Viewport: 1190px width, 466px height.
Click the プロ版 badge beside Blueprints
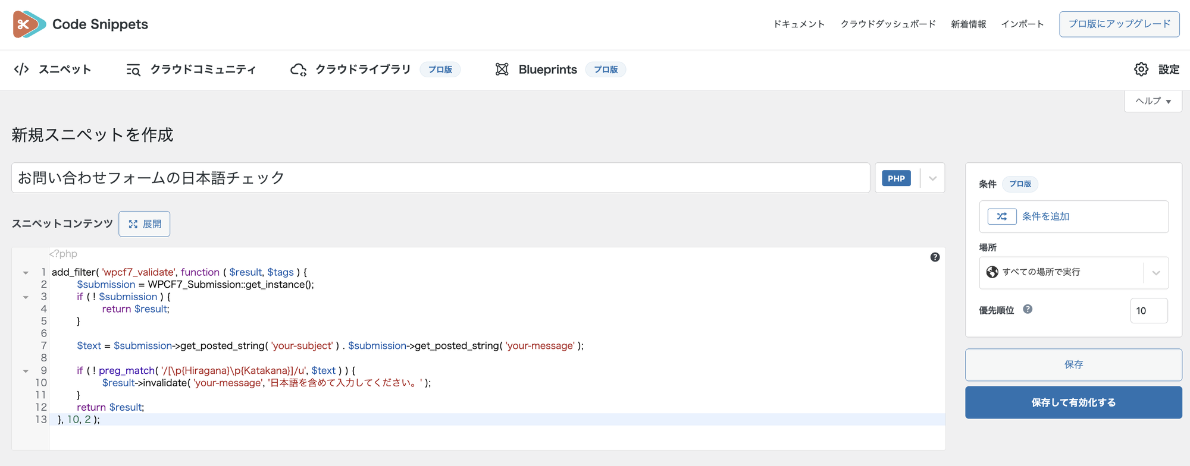coord(606,70)
